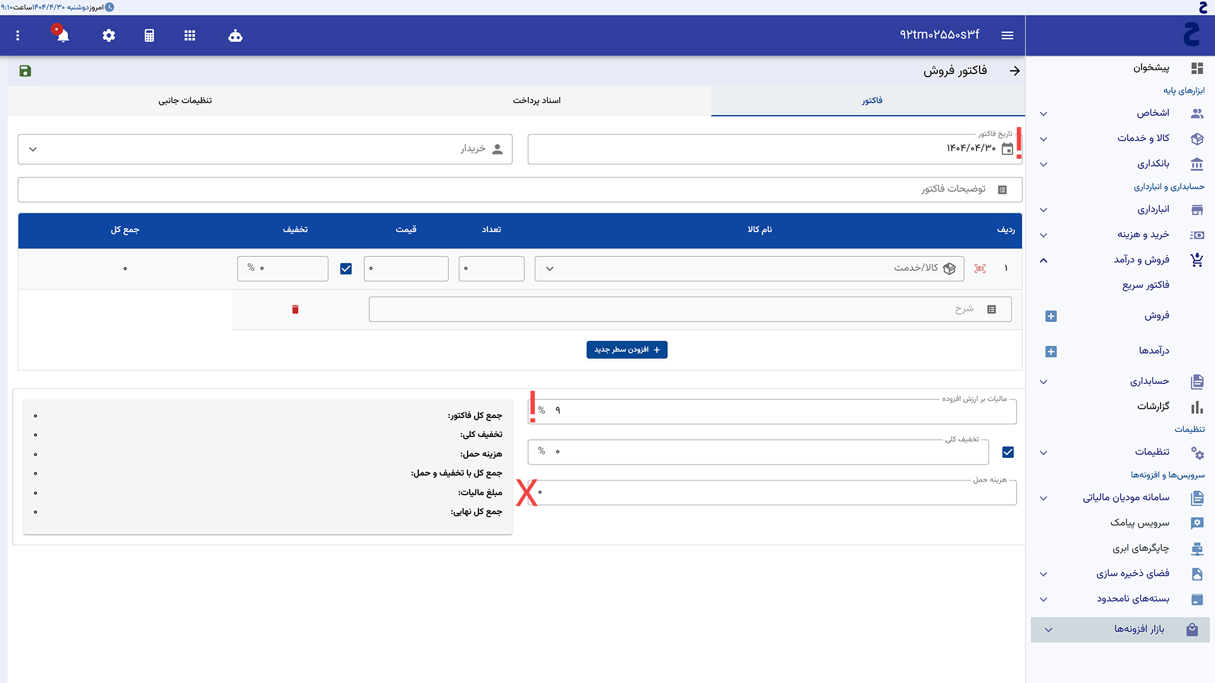Switch to the تنظیمات جانبی tab
This screenshot has height=683, width=1215.
[x=185, y=101]
